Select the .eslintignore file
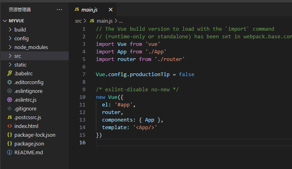 point(28,91)
